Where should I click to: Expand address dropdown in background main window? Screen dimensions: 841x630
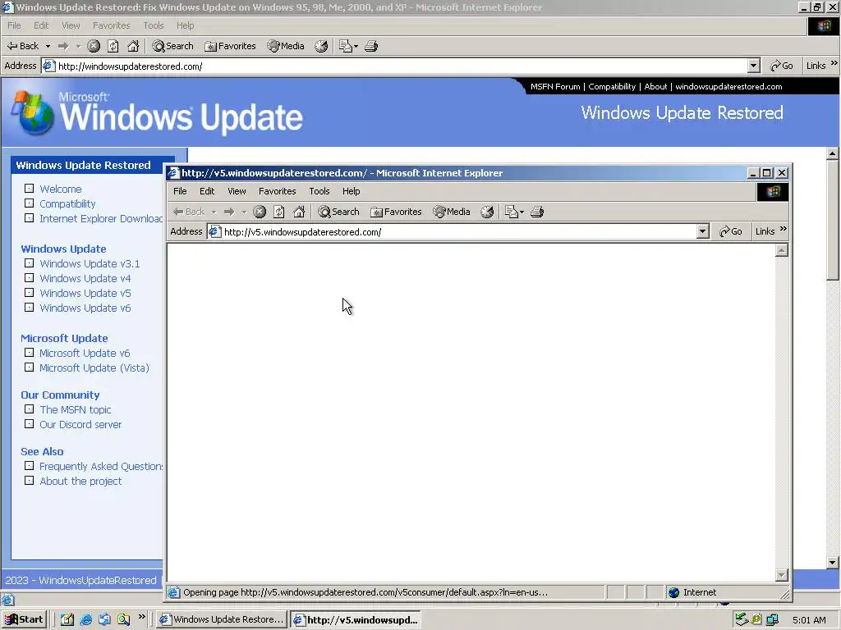[x=754, y=66]
